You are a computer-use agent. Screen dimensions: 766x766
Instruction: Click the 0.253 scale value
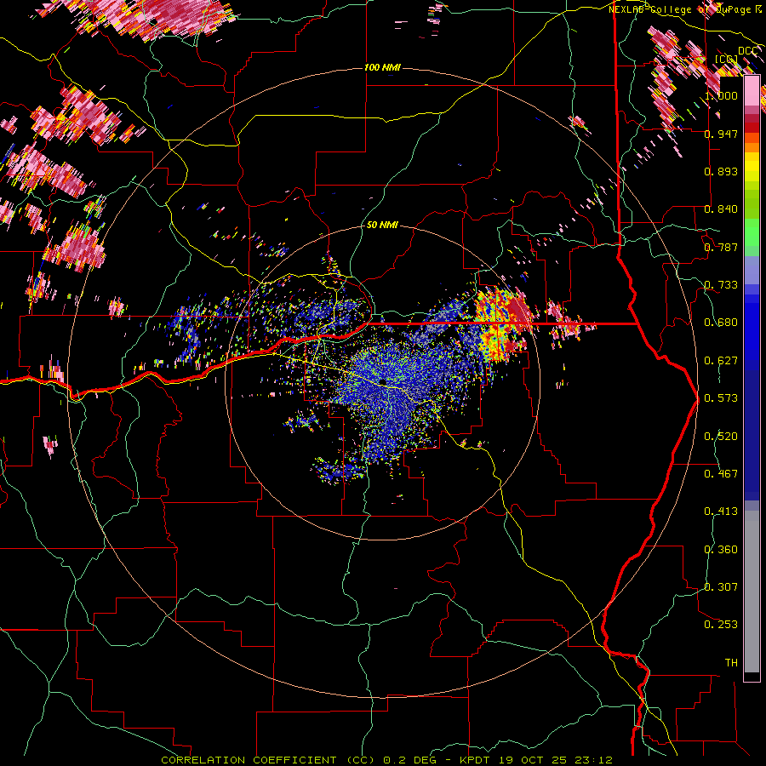pyautogui.click(x=721, y=625)
